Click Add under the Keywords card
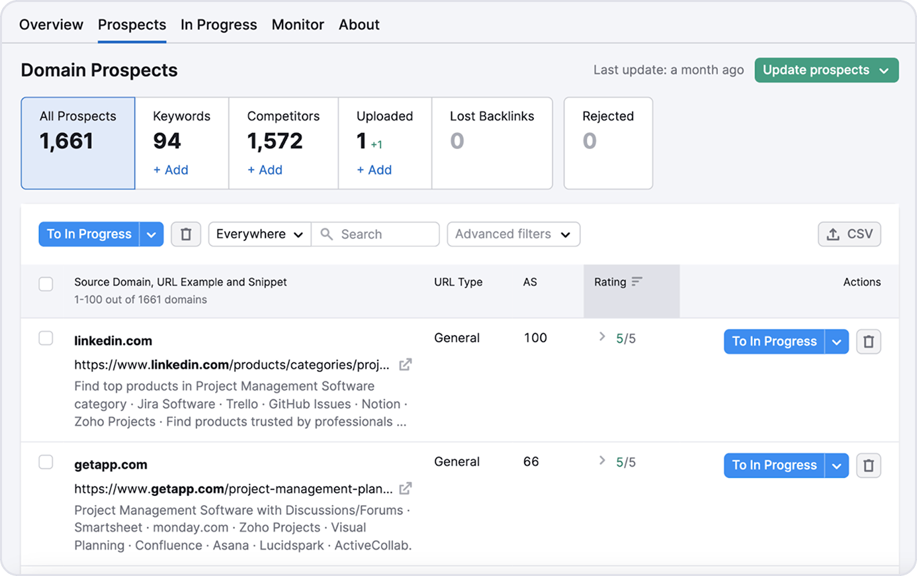This screenshot has width=917, height=576. (171, 169)
